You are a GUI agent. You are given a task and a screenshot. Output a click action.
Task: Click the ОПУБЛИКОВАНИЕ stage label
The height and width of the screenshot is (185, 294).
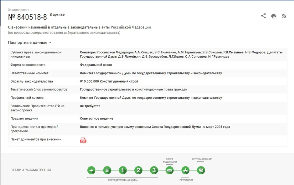click(202, 159)
